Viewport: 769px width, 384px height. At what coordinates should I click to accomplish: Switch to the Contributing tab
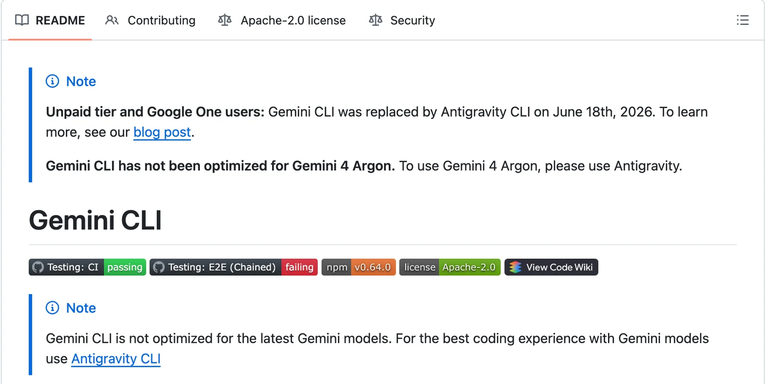pos(150,20)
